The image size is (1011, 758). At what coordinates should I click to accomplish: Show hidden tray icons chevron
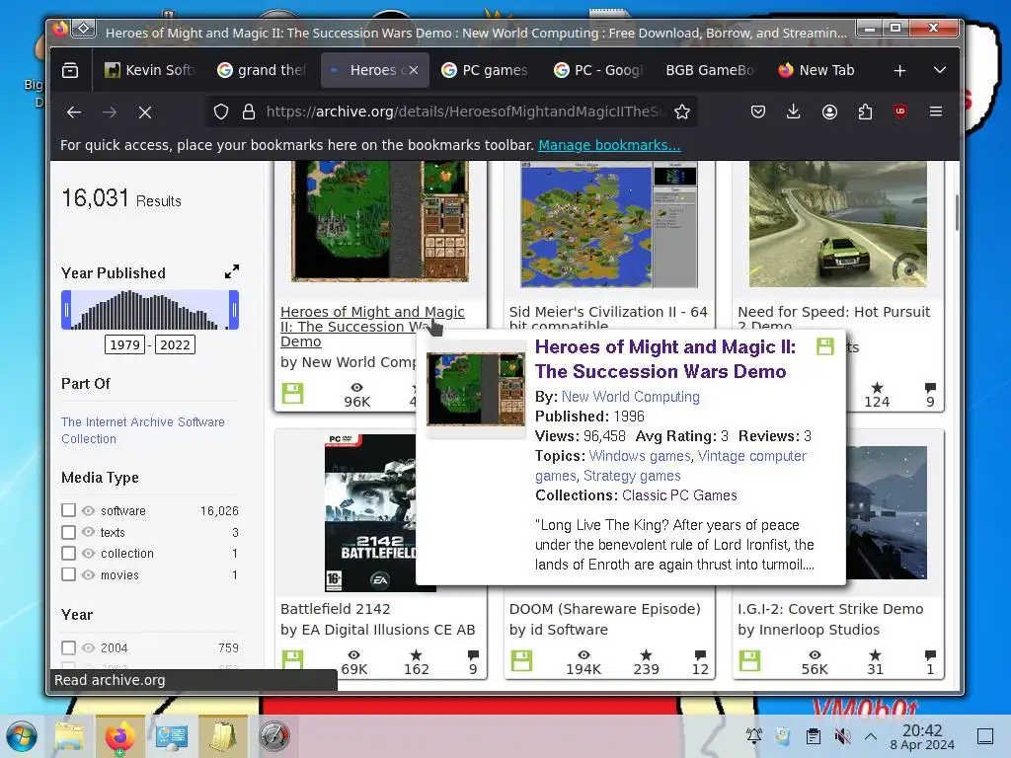[871, 736]
